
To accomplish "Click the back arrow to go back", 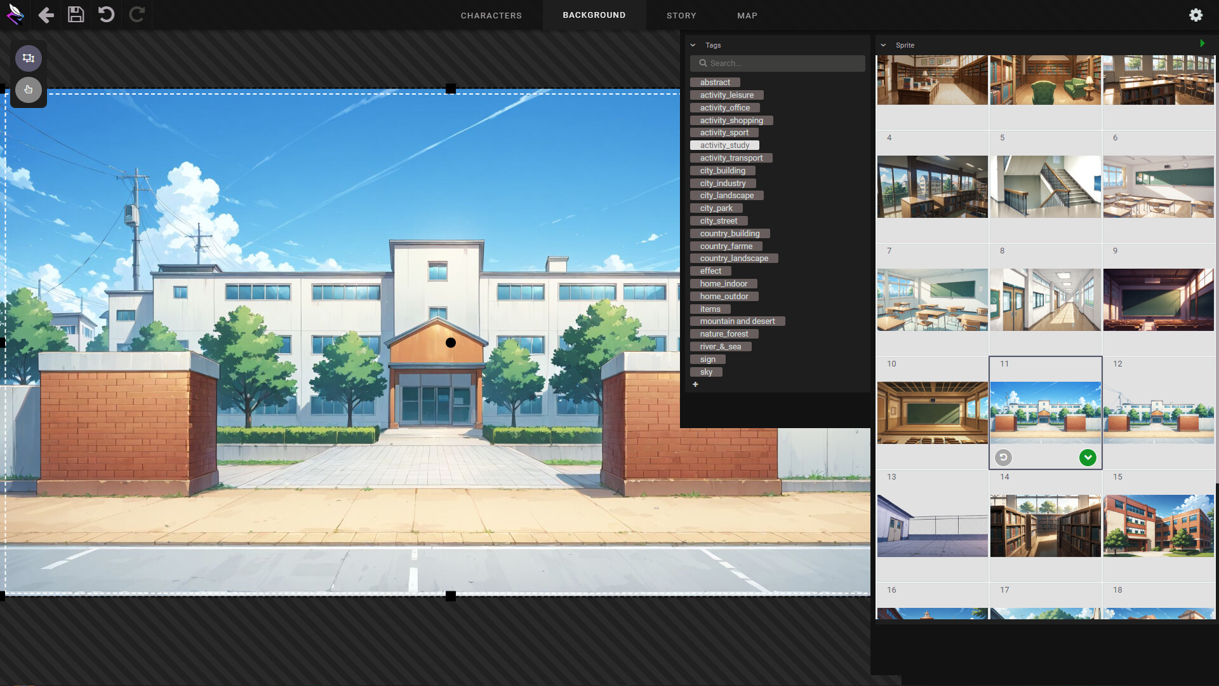I will click(46, 15).
